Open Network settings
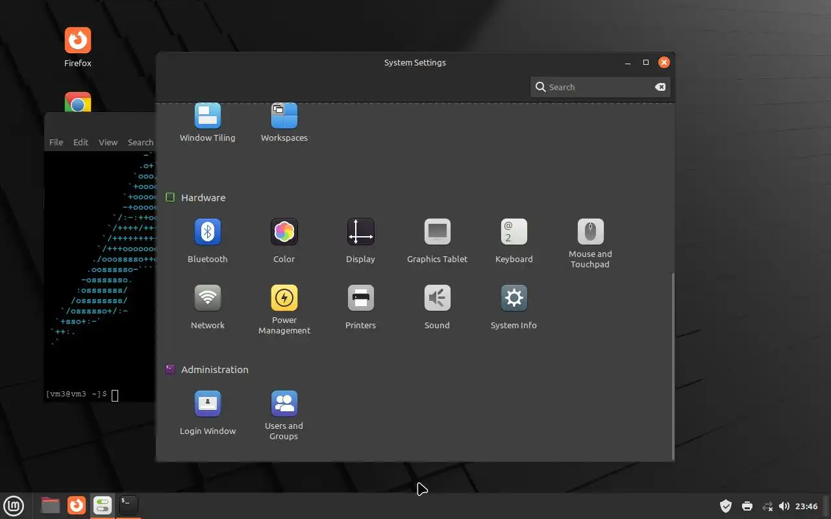 pos(208,307)
